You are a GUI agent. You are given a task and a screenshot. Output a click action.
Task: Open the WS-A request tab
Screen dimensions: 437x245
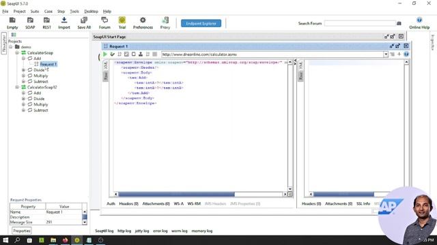coord(179,203)
